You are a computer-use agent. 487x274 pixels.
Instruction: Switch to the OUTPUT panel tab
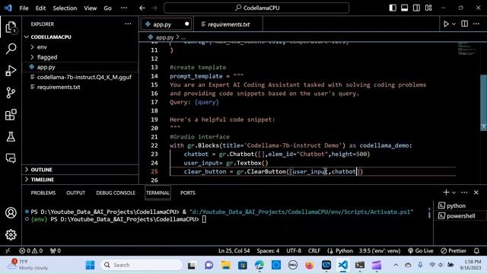click(75, 193)
